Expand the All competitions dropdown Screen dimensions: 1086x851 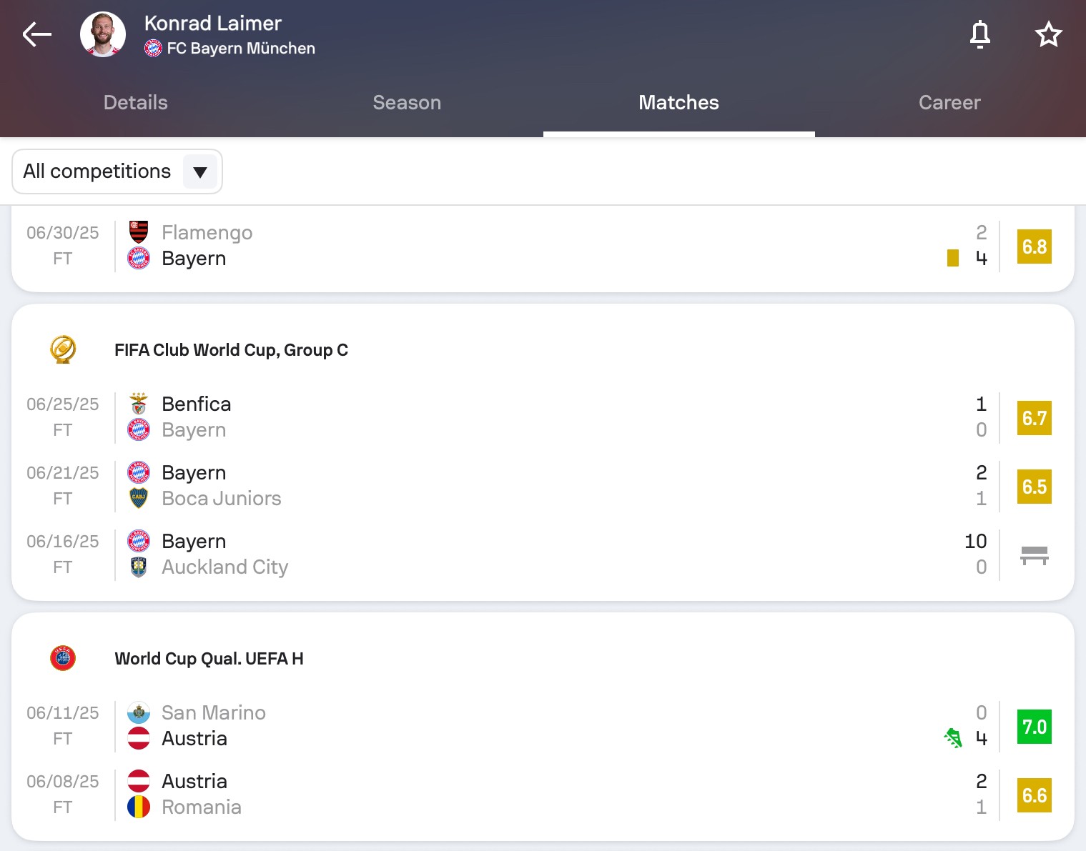97,171
